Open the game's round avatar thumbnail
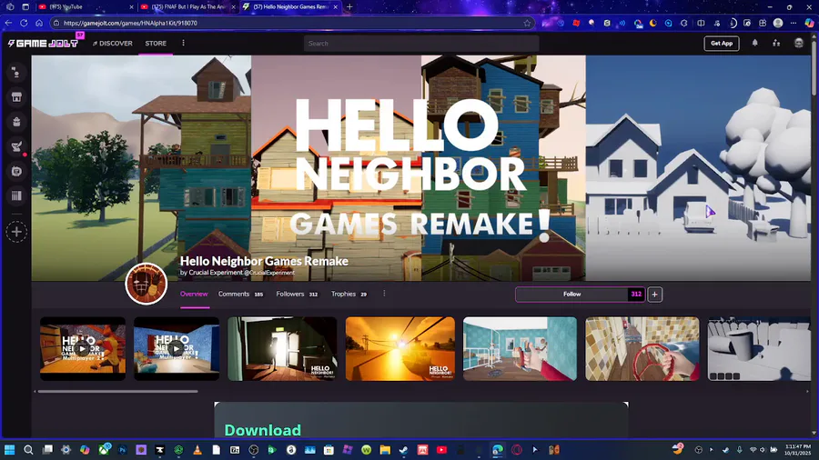 [x=147, y=284]
